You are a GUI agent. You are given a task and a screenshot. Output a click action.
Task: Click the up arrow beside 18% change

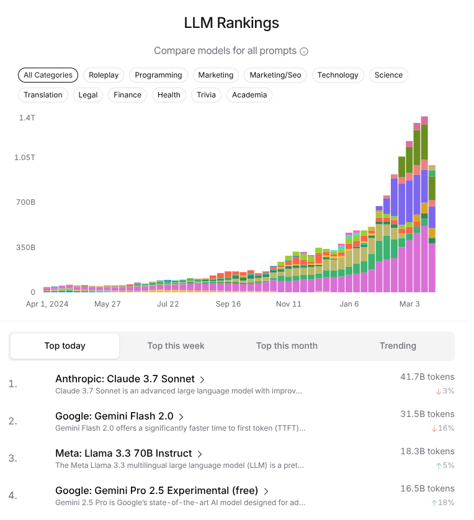pos(434,503)
